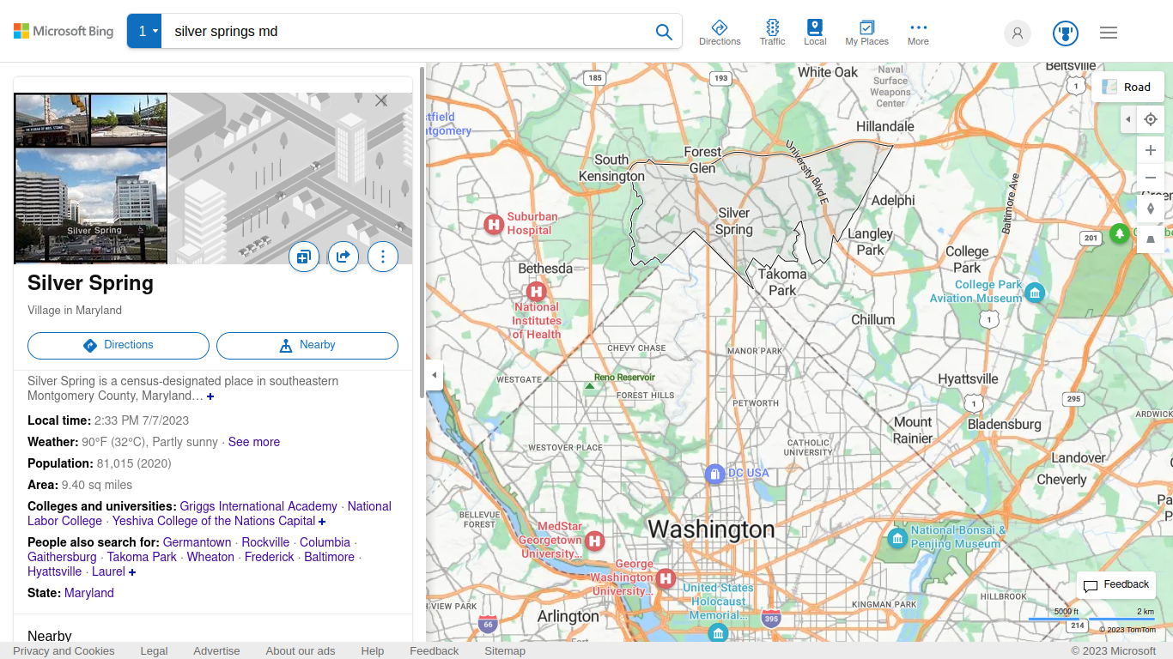Click the Microsoft Bing logo
This screenshot has height=659, width=1173.
64,32
